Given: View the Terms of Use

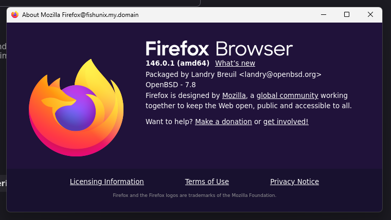Looking at the screenshot, I should pyautogui.click(x=207, y=182).
